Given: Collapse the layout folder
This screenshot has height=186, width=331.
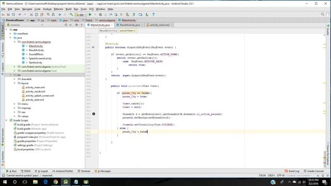Looking at the screenshot, I should click(14, 83).
